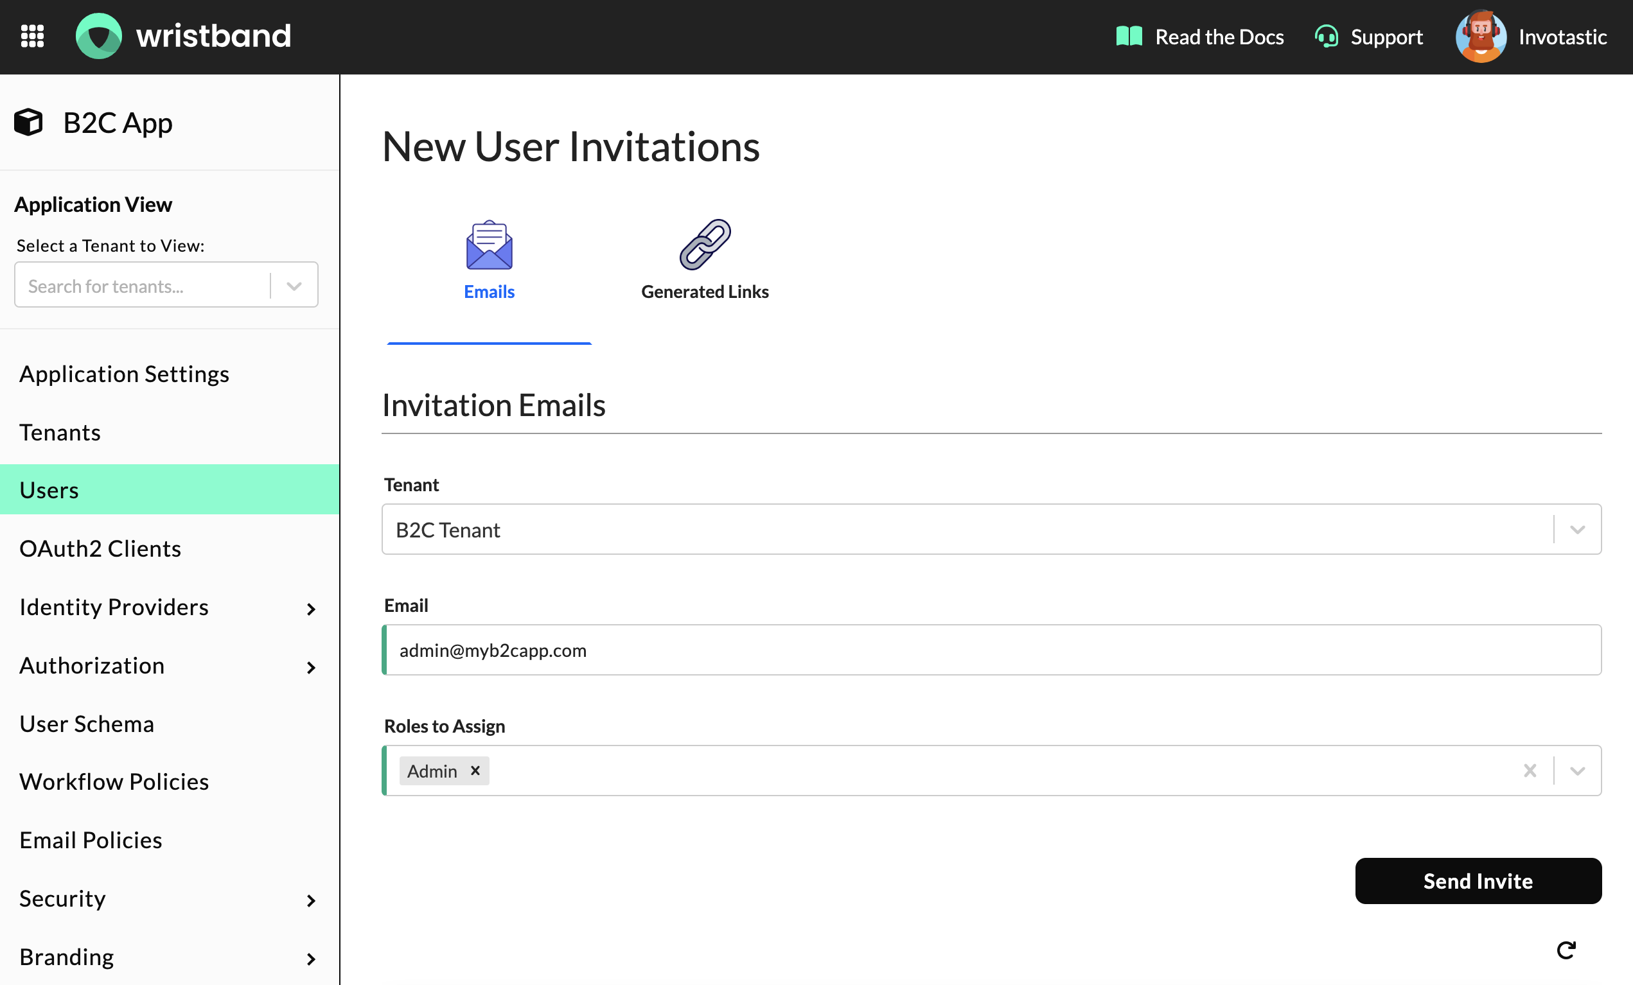
Task: Open the Invotastic user avatar
Action: point(1480,37)
